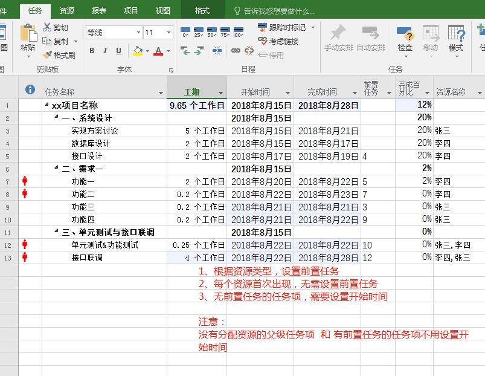
Task: Click the Unlink tasks icon
Action: point(249,50)
